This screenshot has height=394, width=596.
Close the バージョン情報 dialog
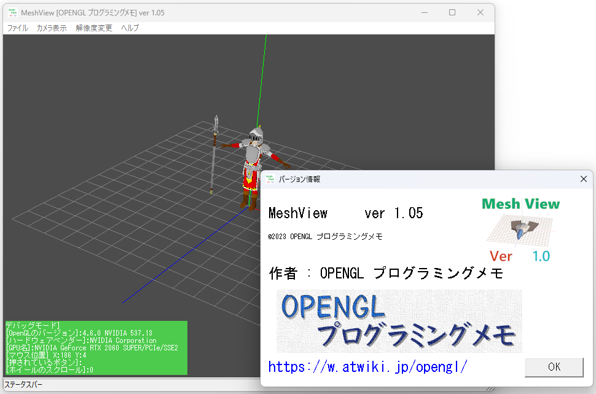pyautogui.click(x=584, y=179)
